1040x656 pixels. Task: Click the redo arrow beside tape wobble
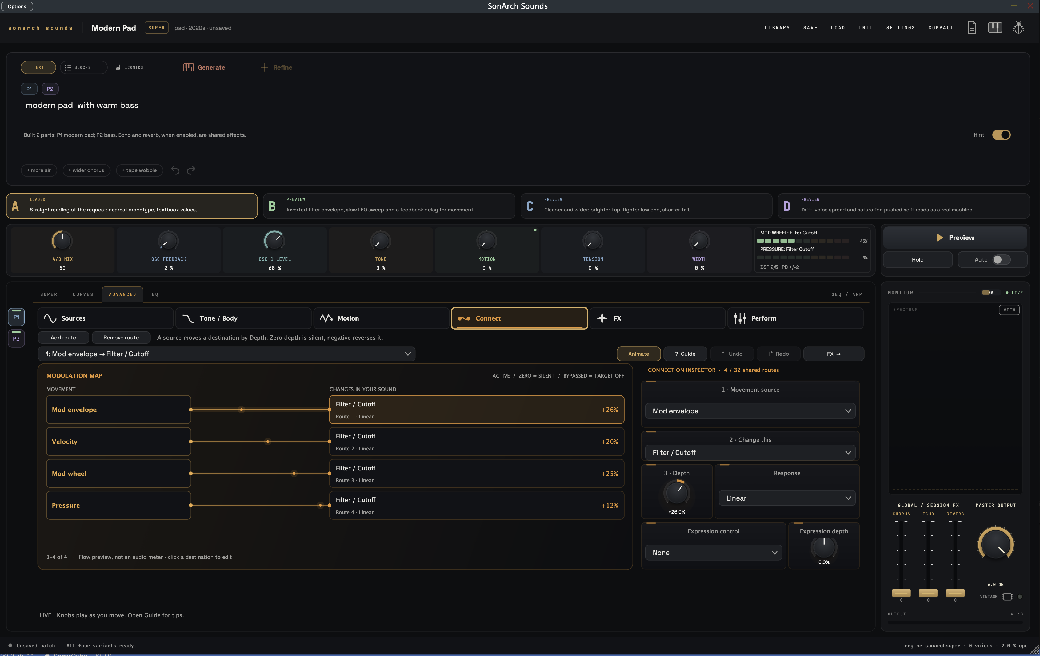191,170
